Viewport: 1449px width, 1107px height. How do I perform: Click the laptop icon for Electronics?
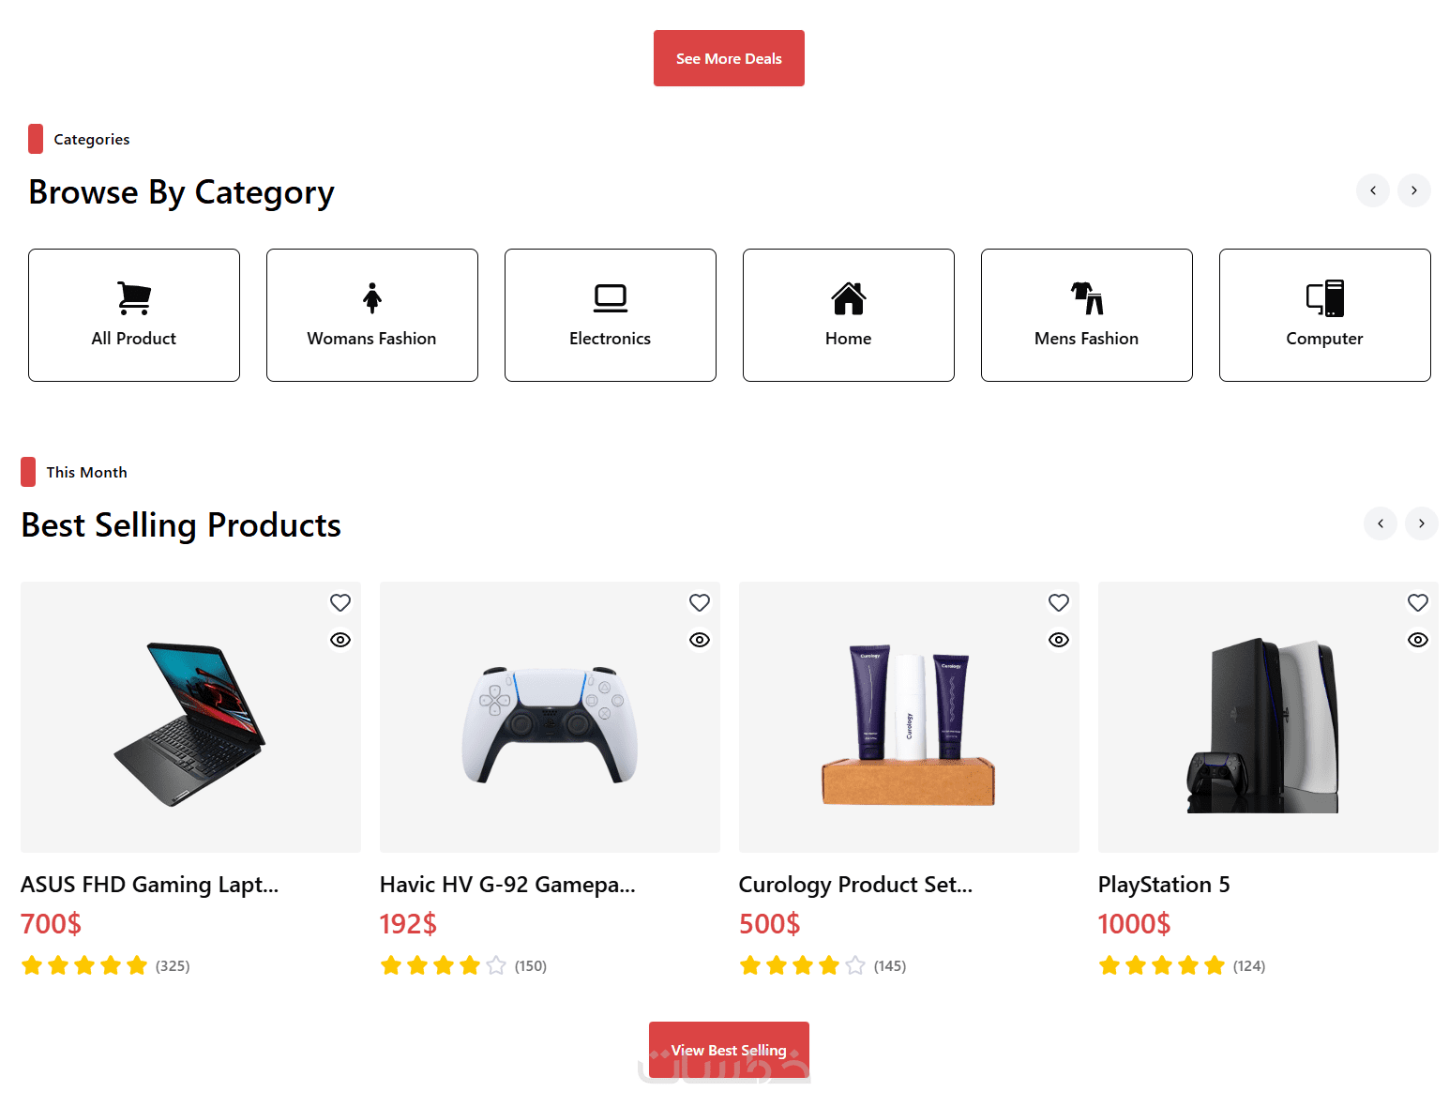click(x=611, y=298)
